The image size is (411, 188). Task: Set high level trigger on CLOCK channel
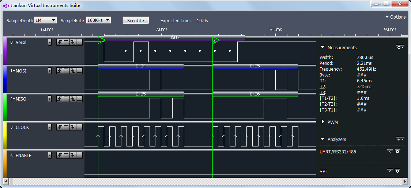click(x=66, y=127)
